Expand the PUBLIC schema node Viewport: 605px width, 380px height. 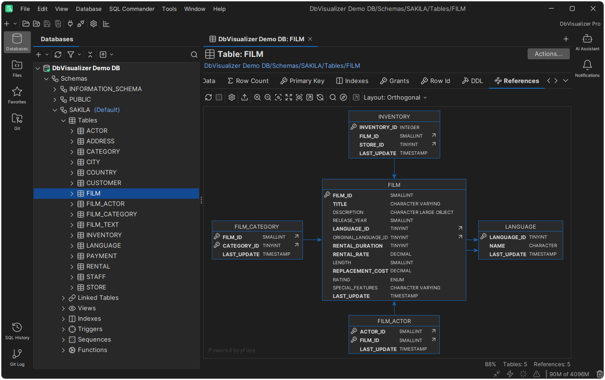pyautogui.click(x=55, y=100)
